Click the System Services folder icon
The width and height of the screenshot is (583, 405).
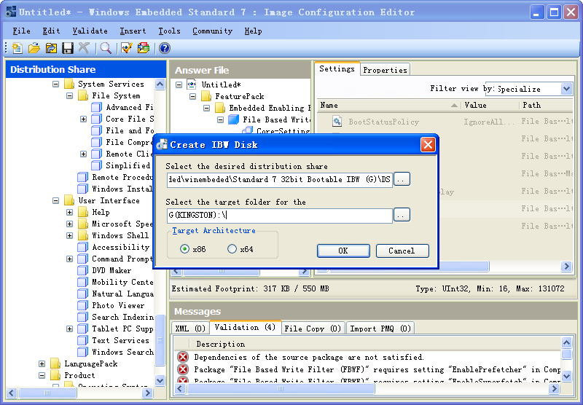tap(69, 84)
